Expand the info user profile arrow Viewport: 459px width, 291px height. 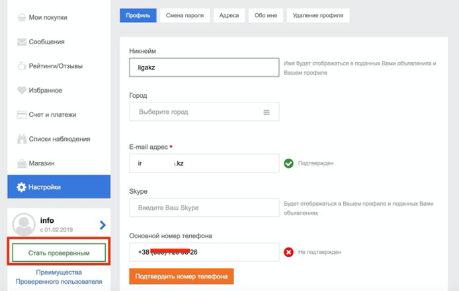(x=102, y=225)
